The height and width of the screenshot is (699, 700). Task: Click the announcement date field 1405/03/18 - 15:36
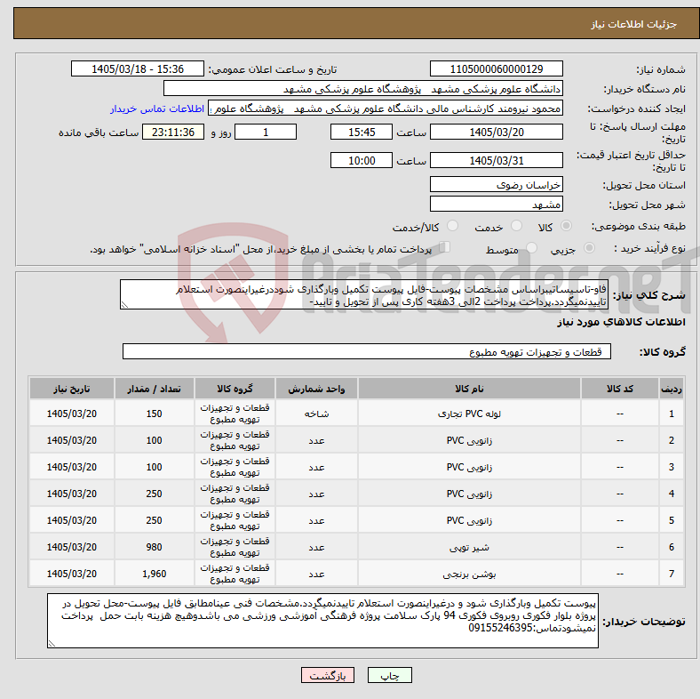(x=138, y=68)
